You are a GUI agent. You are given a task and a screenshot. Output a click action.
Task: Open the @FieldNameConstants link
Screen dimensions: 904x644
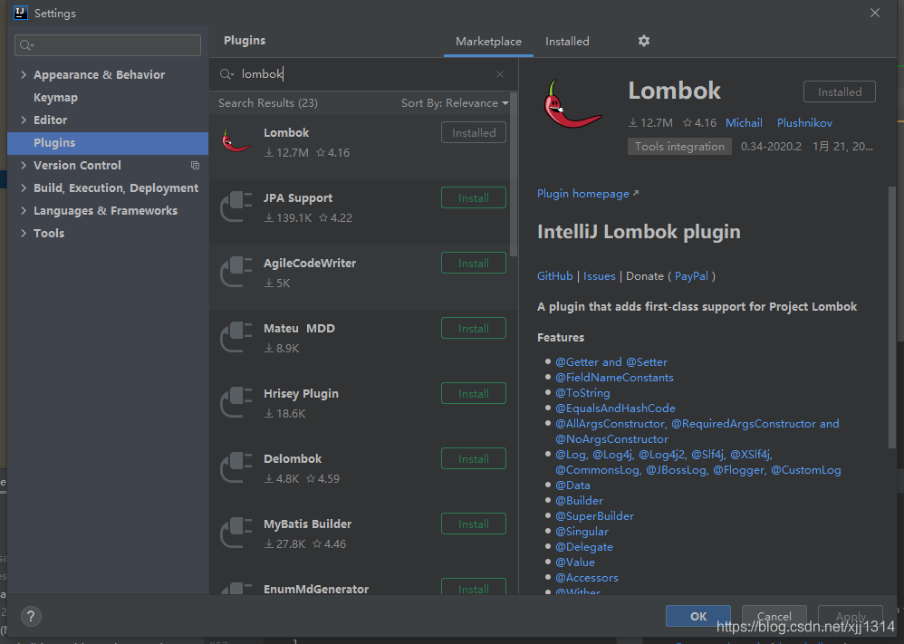(x=614, y=378)
